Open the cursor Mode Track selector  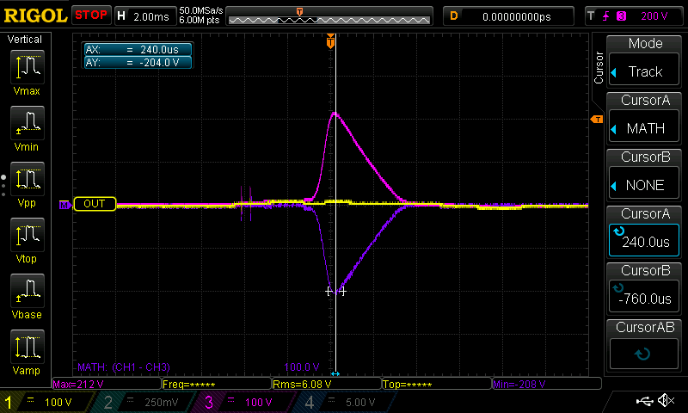click(x=645, y=62)
